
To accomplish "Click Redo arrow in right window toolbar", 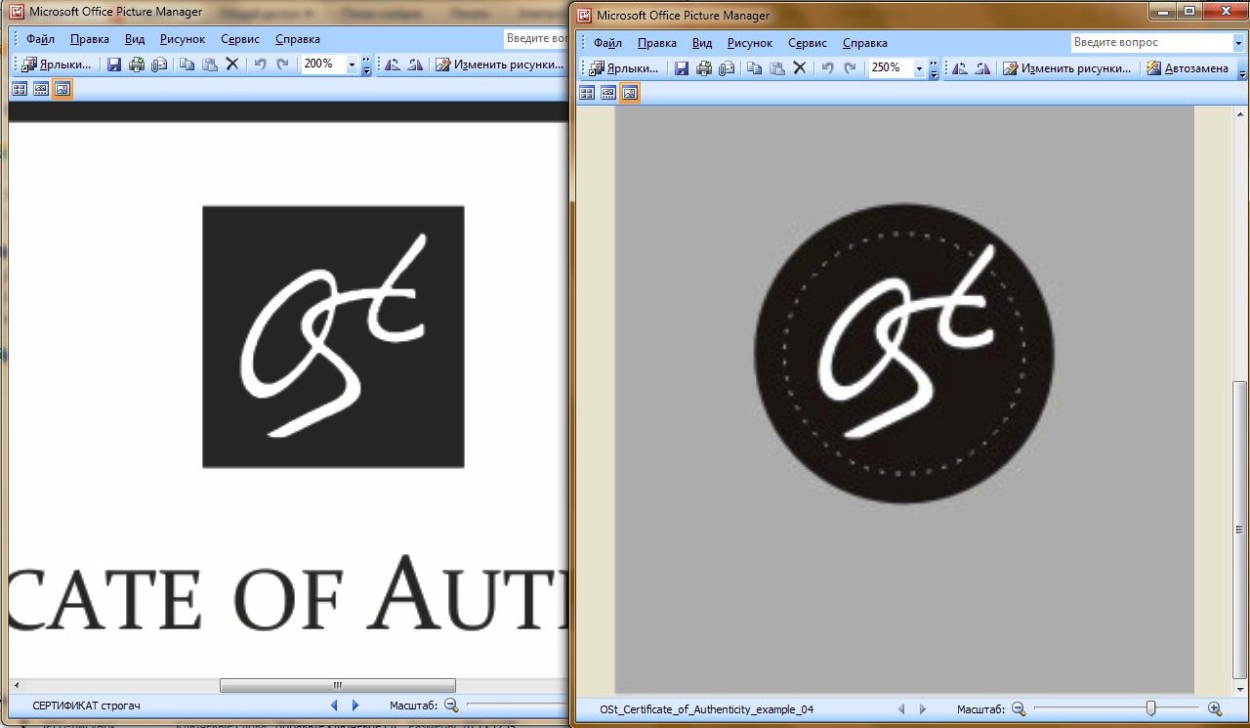I will (851, 68).
